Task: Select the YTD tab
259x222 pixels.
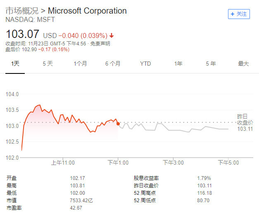Action: 145,64
